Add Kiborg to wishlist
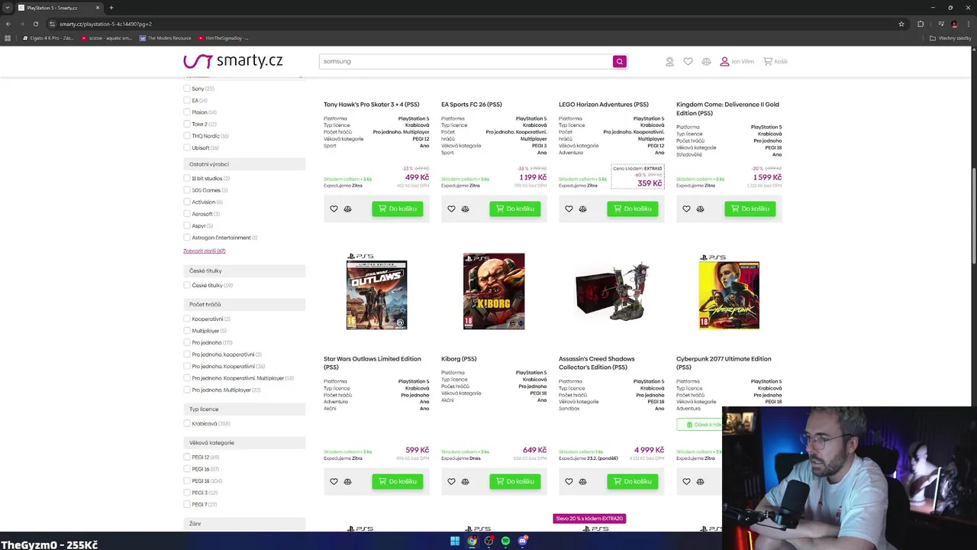The image size is (977, 550). click(x=451, y=481)
